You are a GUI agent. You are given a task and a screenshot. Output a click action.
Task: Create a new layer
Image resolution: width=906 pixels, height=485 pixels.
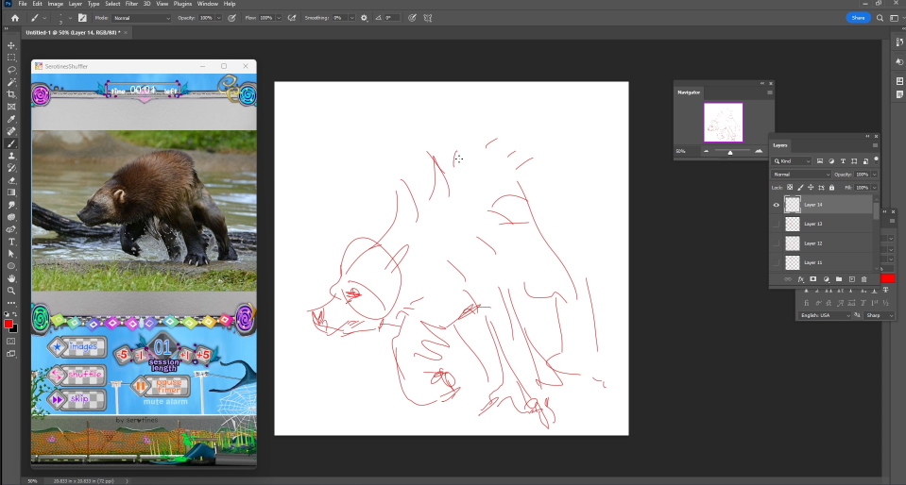pos(852,279)
